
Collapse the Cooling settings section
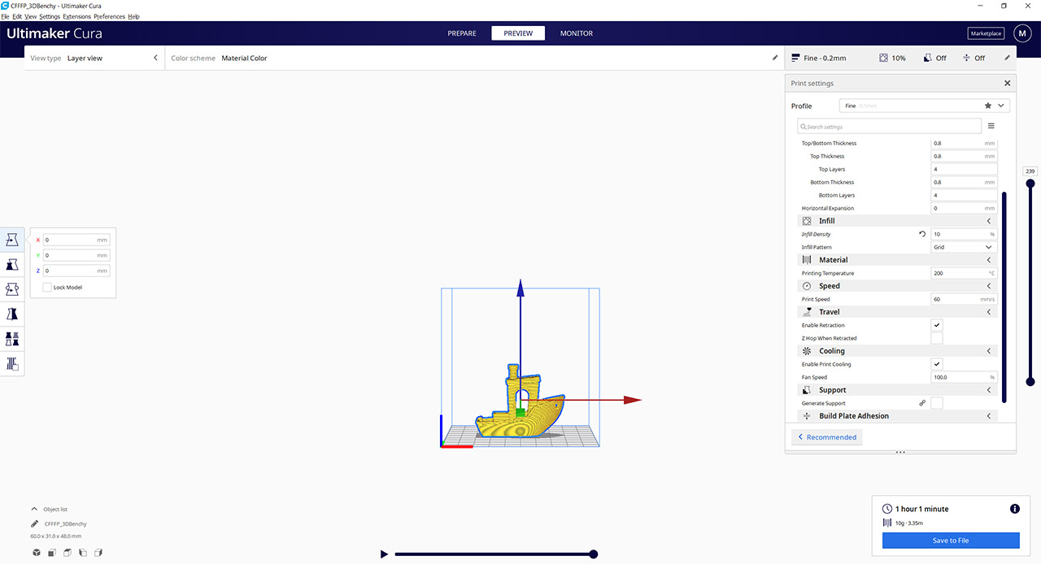tap(989, 351)
